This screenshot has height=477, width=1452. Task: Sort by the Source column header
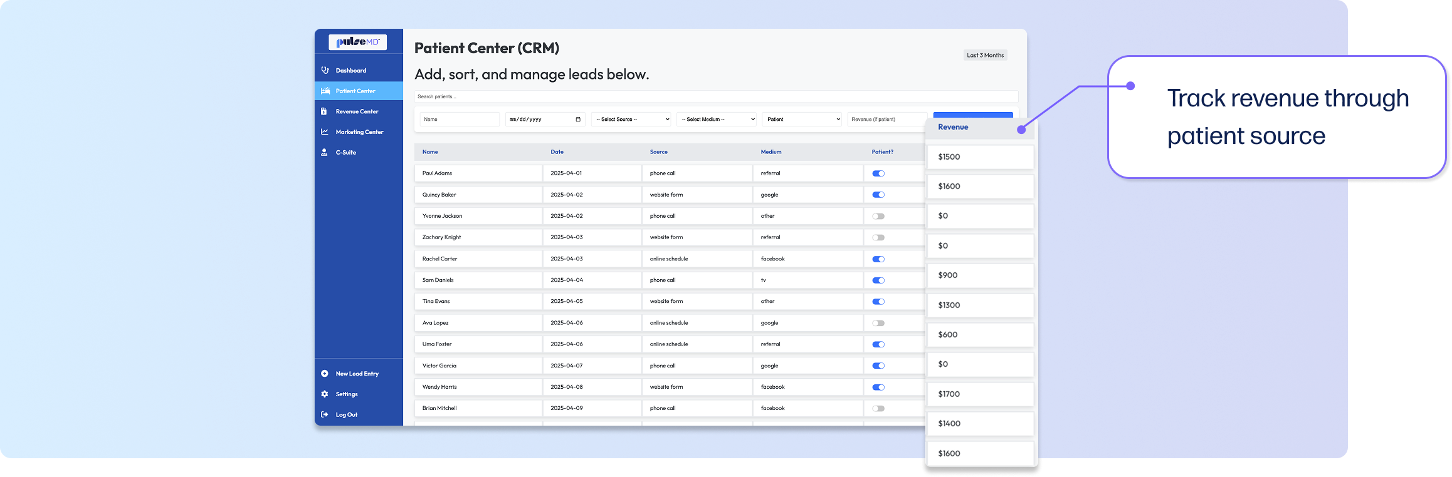click(x=659, y=152)
